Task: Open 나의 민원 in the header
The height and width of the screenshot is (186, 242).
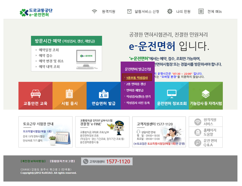Action: pos(183,11)
